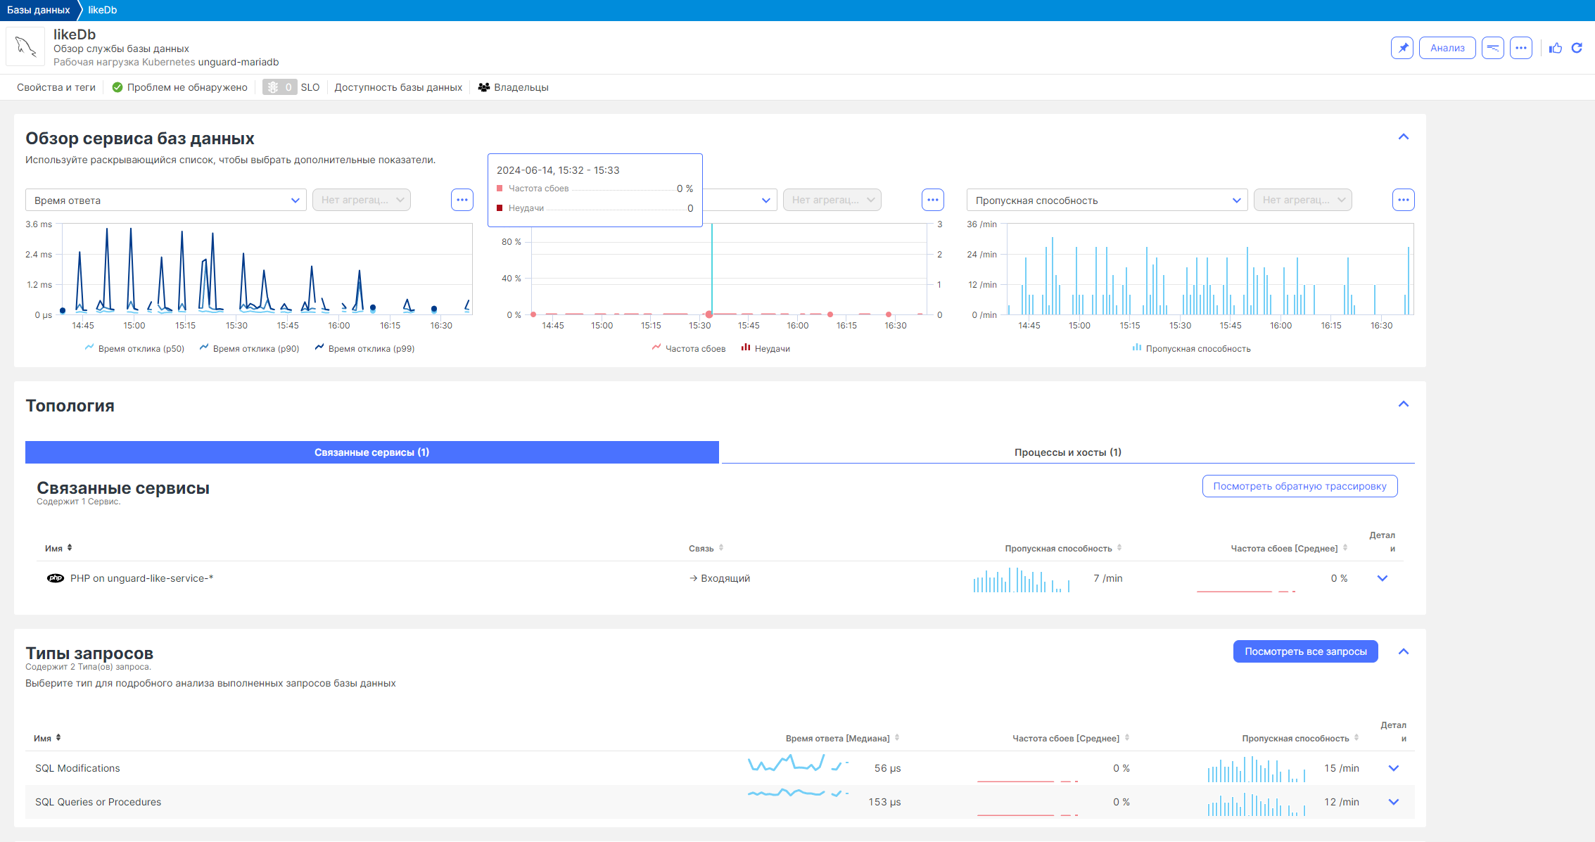The width and height of the screenshot is (1595, 842).
Task: Click the Владельцы owners icon
Action: pyautogui.click(x=484, y=87)
